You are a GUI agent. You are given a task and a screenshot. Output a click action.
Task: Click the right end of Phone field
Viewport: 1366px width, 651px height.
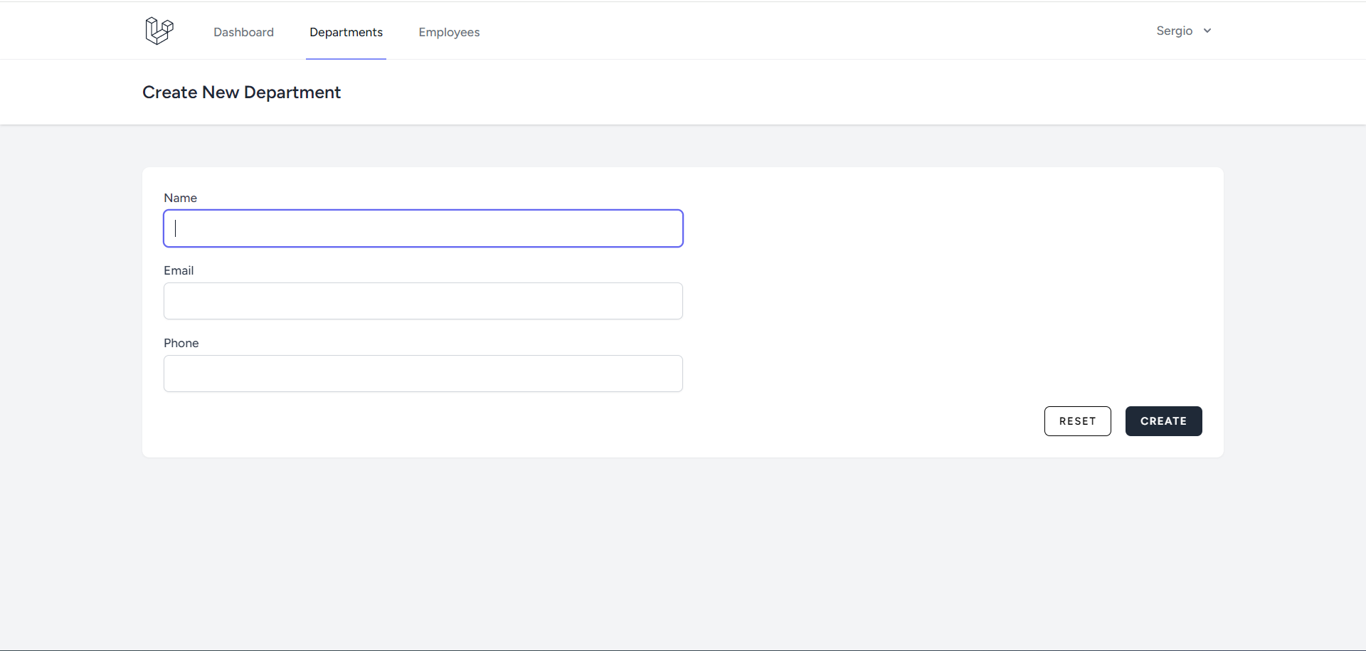669,374
